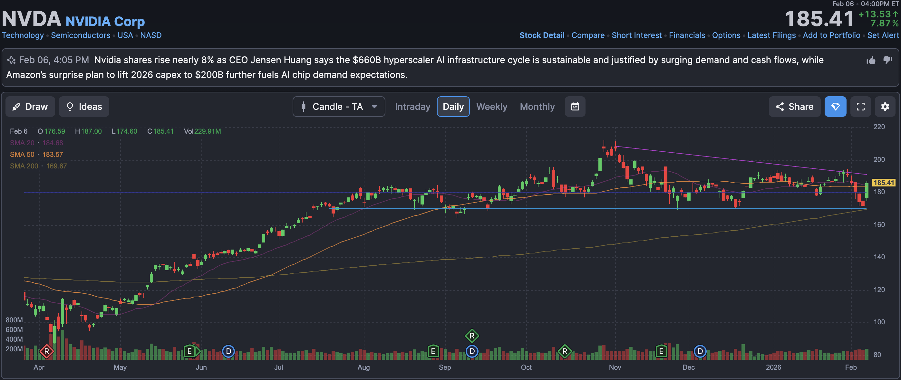The height and width of the screenshot is (380, 901).
Task: Click the green E earnings marker near September
Action: (433, 351)
